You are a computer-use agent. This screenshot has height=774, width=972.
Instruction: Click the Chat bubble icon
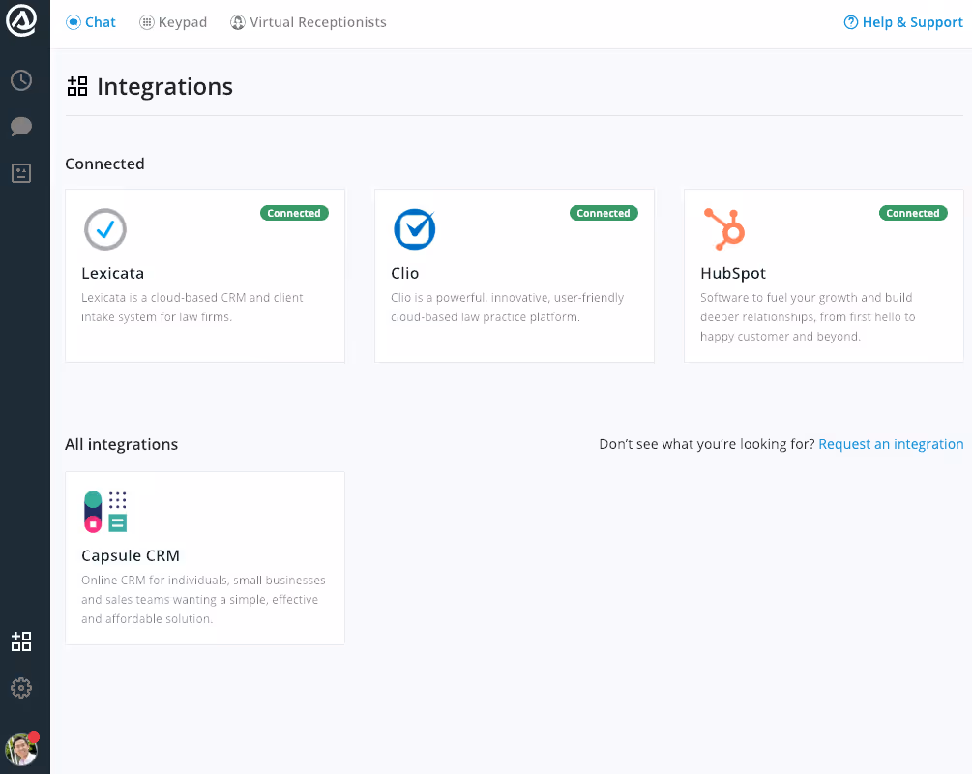tap(74, 22)
